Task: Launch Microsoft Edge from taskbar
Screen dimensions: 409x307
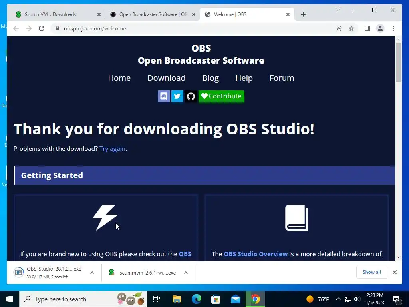Action: [197, 299]
